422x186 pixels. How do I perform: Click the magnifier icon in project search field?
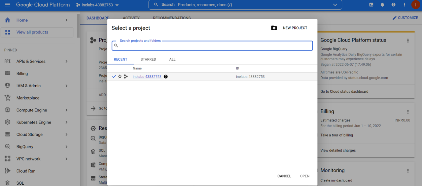116,46
